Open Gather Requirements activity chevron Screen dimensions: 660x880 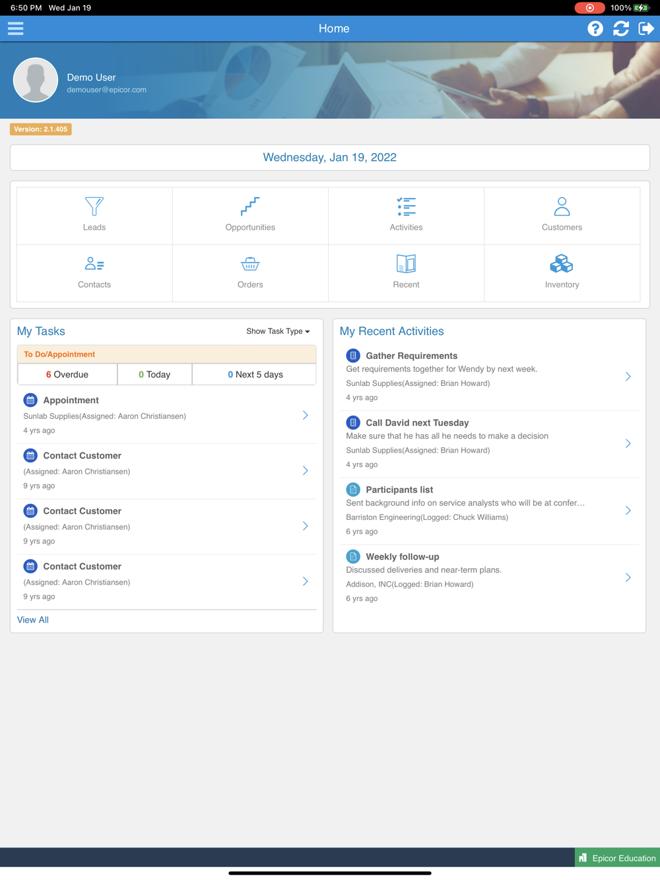click(x=628, y=376)
